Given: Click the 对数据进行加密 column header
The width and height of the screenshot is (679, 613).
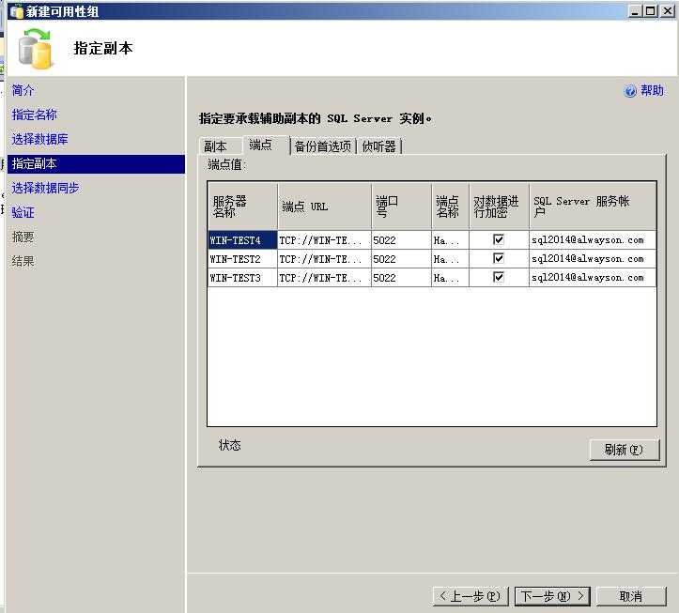Looking at the screenshot, I should [x=500, y=207].
